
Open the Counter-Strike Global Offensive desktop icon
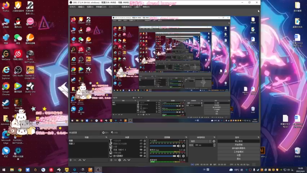coord(30,73)
